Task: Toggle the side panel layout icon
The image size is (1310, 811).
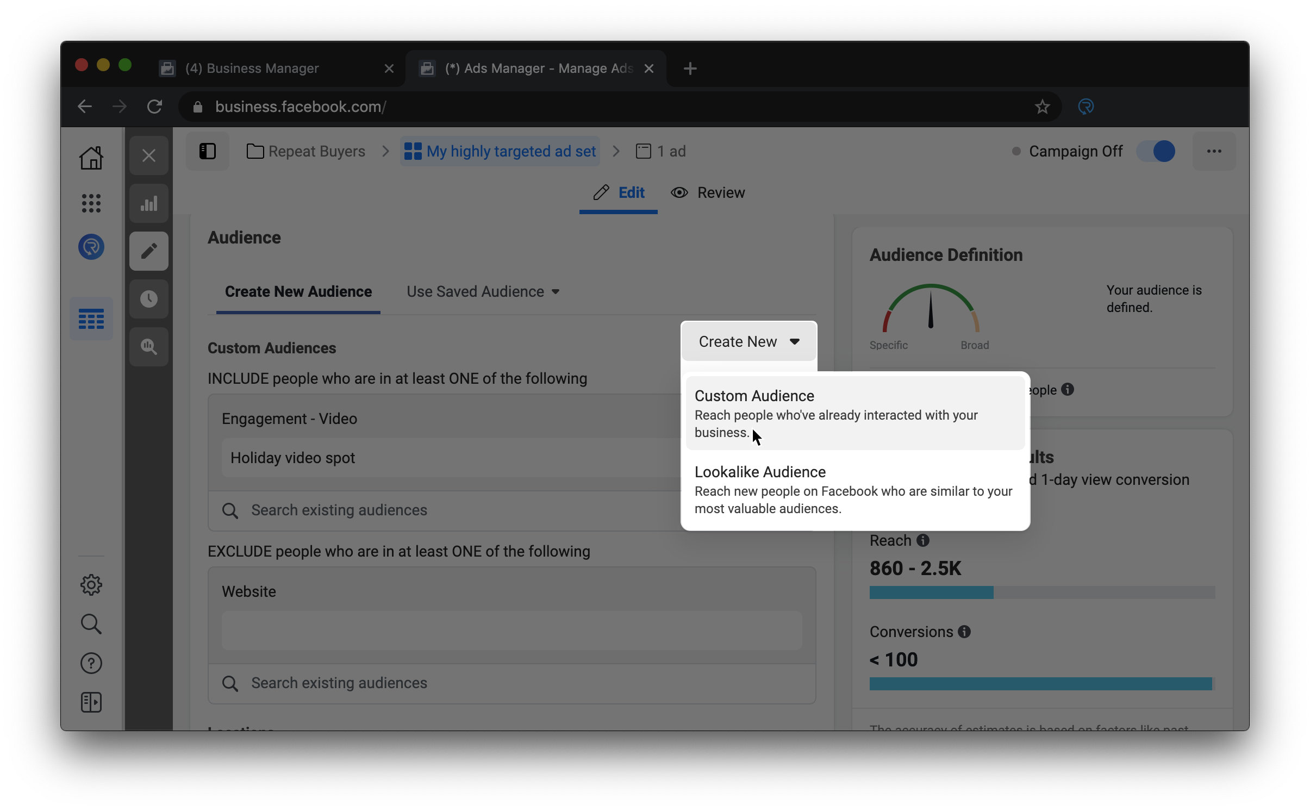Action: [208, 151]
